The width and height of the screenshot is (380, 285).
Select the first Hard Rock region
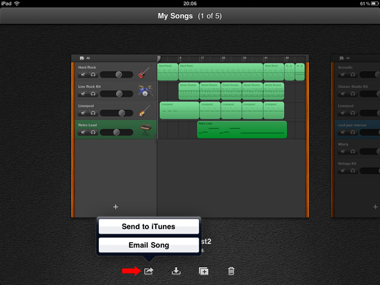click(167, 72)
